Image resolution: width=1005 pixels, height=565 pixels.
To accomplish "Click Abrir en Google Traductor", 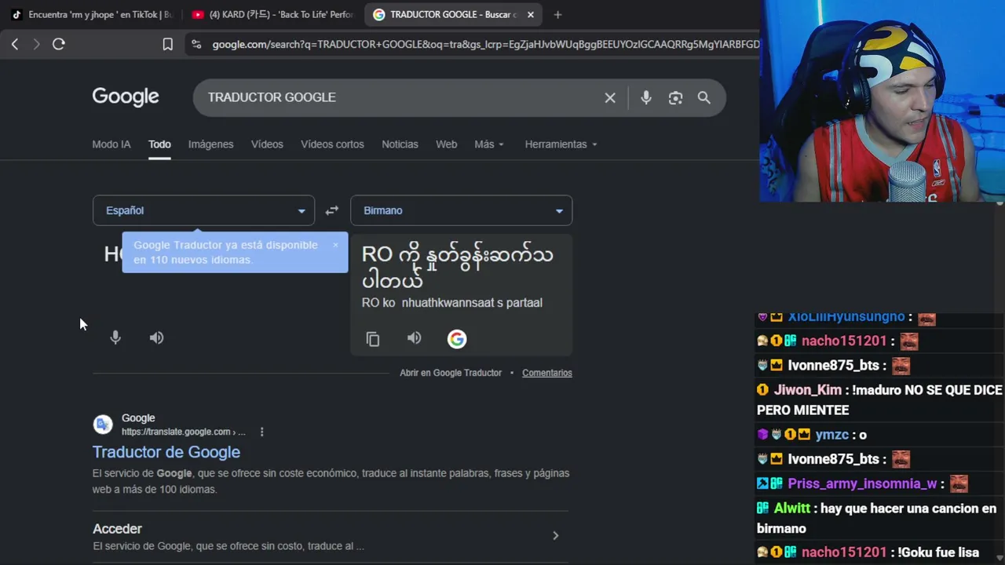I will [451, 373].
